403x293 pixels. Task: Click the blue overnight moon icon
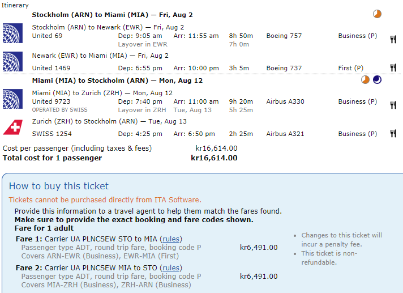point(377,80)
